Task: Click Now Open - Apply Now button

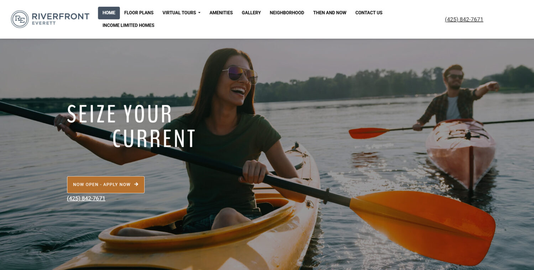Action: pos(106,185)
